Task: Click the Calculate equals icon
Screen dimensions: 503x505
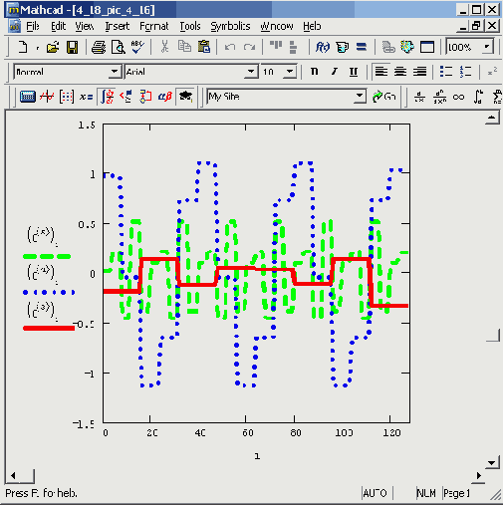Action: pos(362,47)
